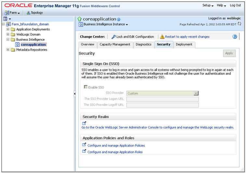Click the Security Realm external link icon

(84, 123)
